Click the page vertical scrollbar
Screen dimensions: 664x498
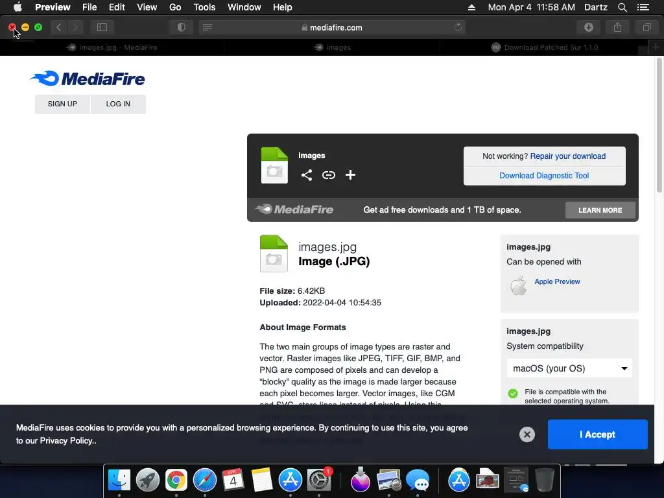pyautogui.click(x=659, y=126)
